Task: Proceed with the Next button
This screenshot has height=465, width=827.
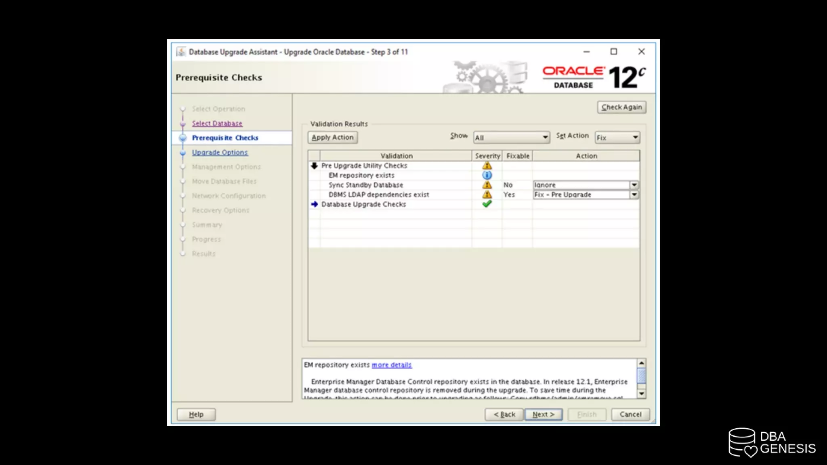Action: pyautogui.click(x=543, y=415)
